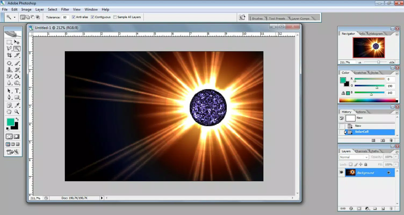Viewport: 404px width, 215px height.
Task: Open the Filter menu
Action: click(x=65, y=9)
